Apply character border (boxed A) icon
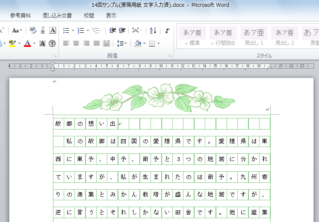The height and width of the screenshot is (222, 319). (53, 30)
